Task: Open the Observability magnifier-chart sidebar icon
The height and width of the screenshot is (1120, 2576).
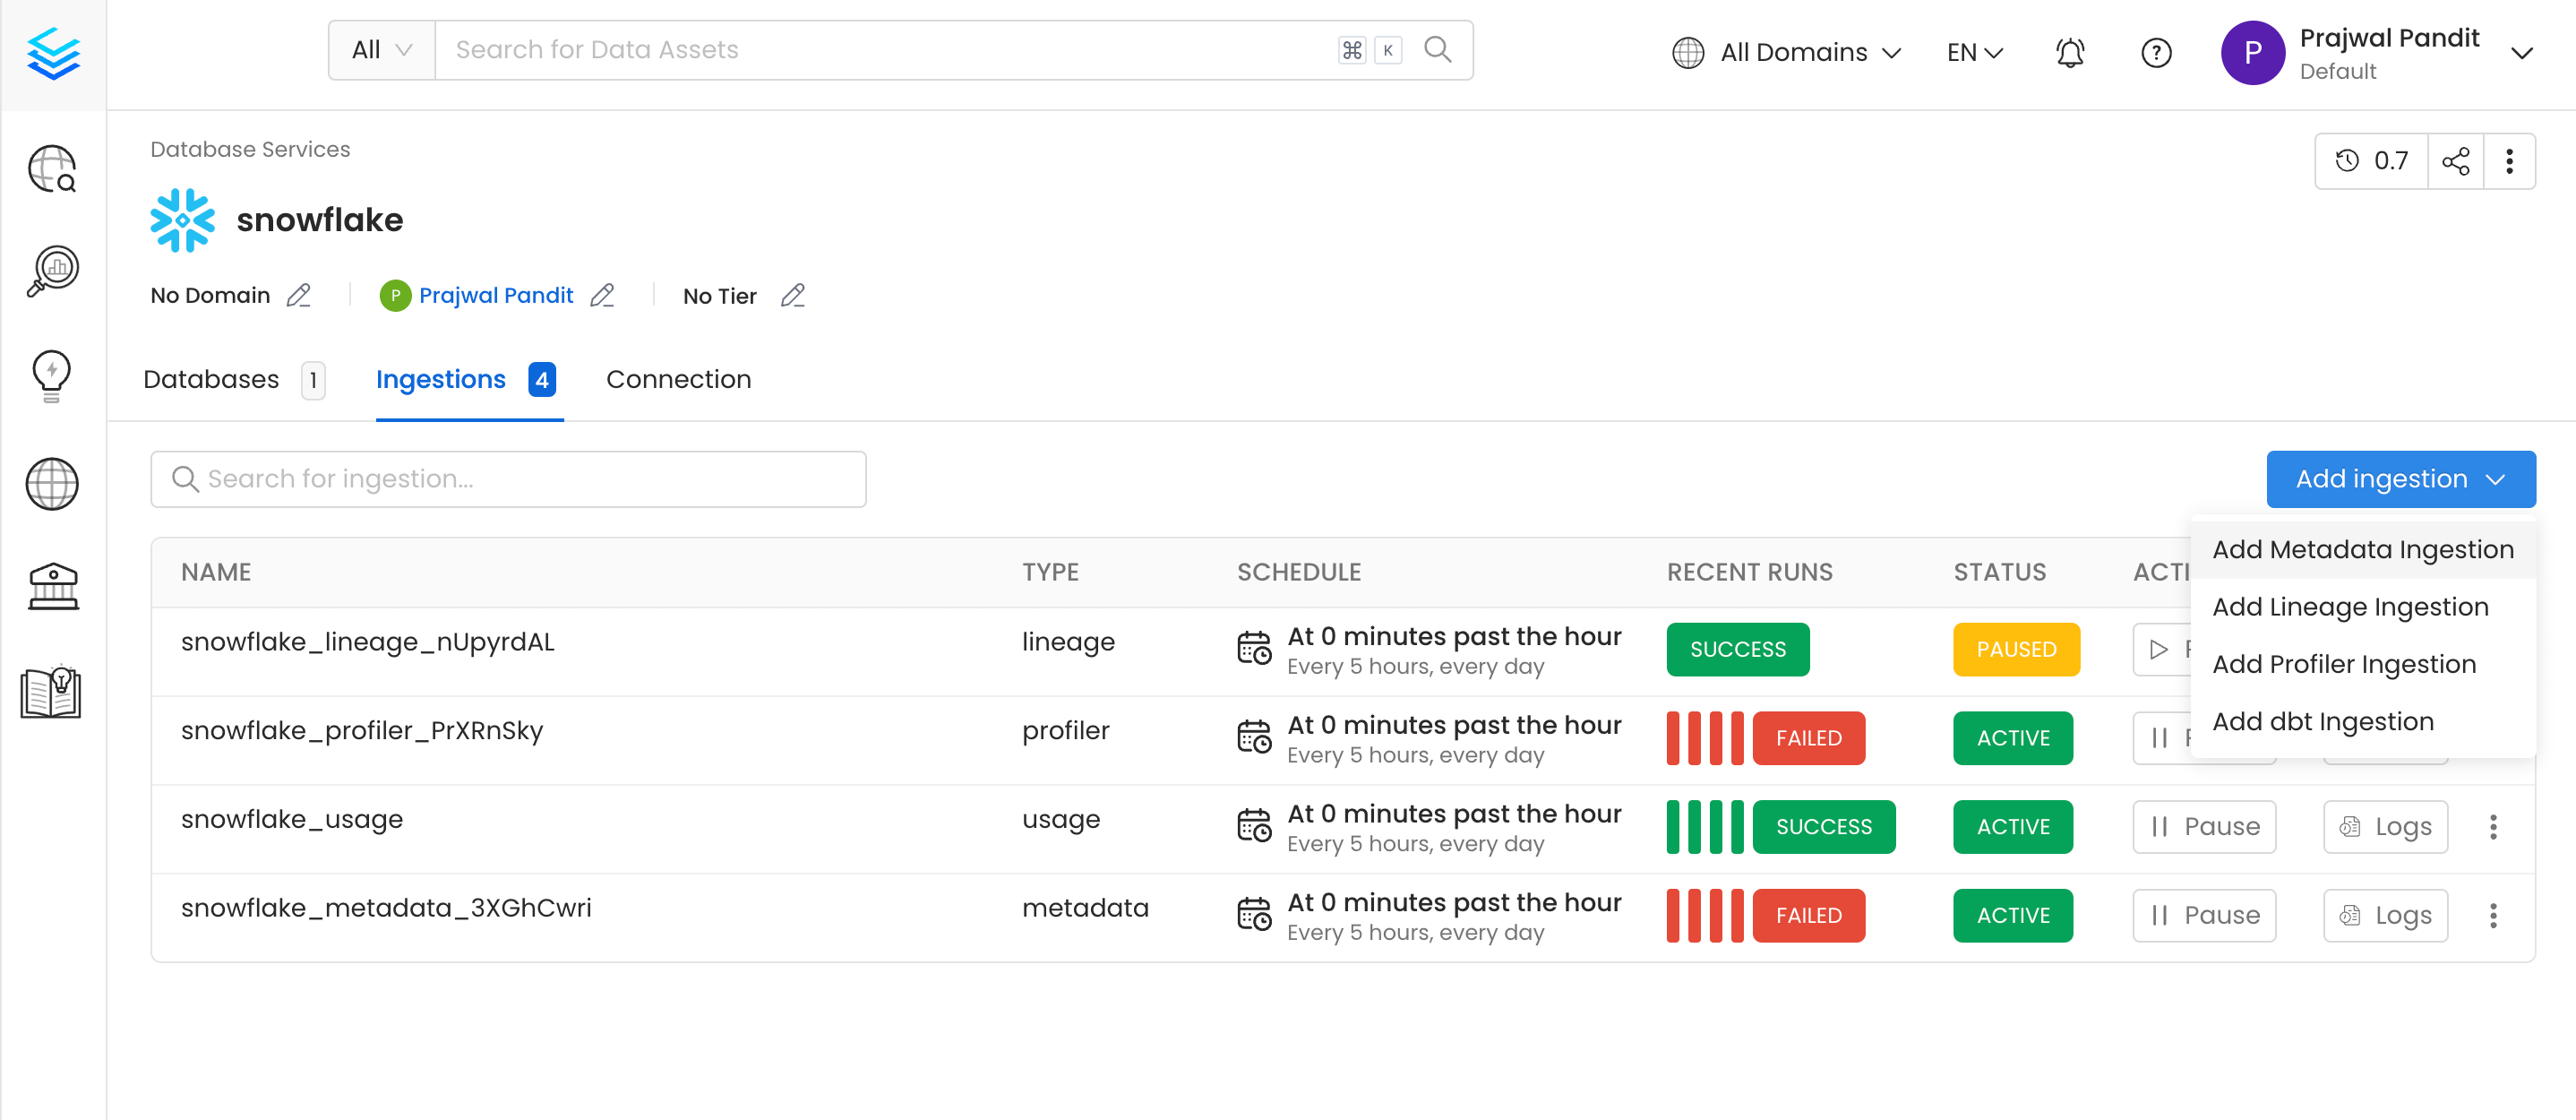Action: [x=52, y=272]
